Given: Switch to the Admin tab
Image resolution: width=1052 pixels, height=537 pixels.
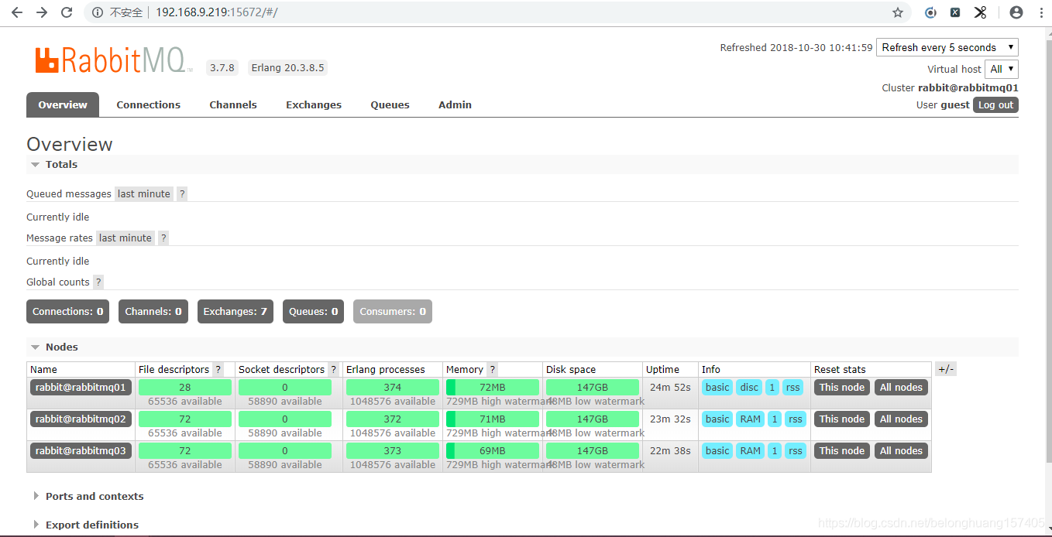Looking at the screenshot, I should [455, 104].
